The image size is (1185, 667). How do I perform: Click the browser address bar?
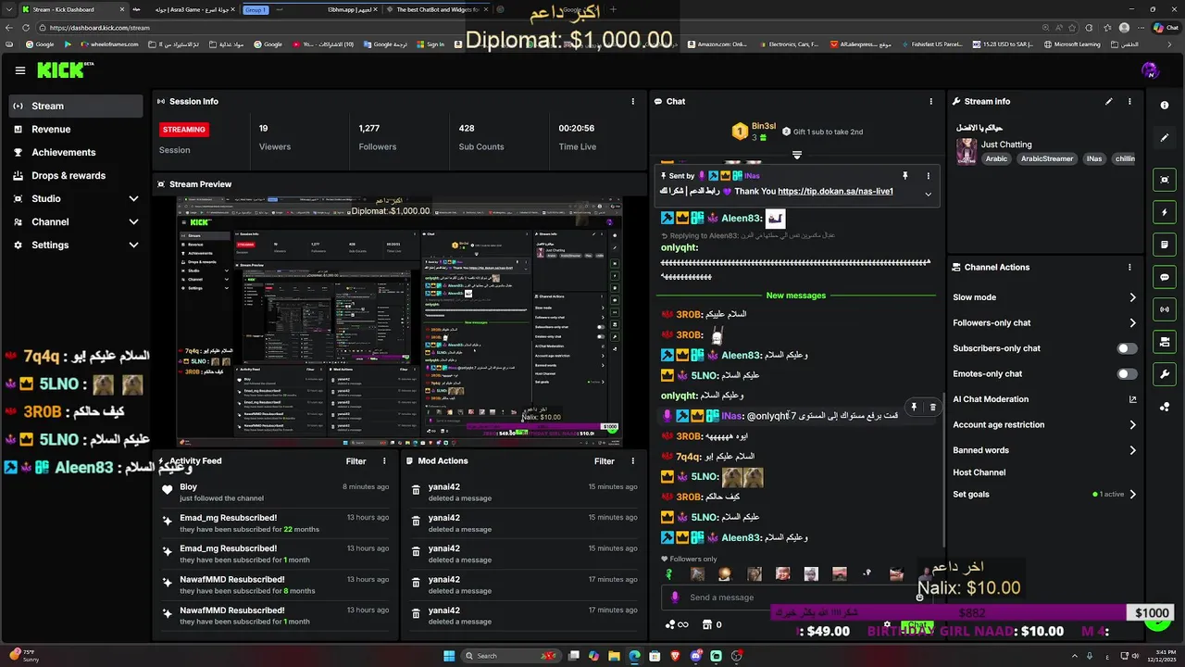tap(555, 28)
